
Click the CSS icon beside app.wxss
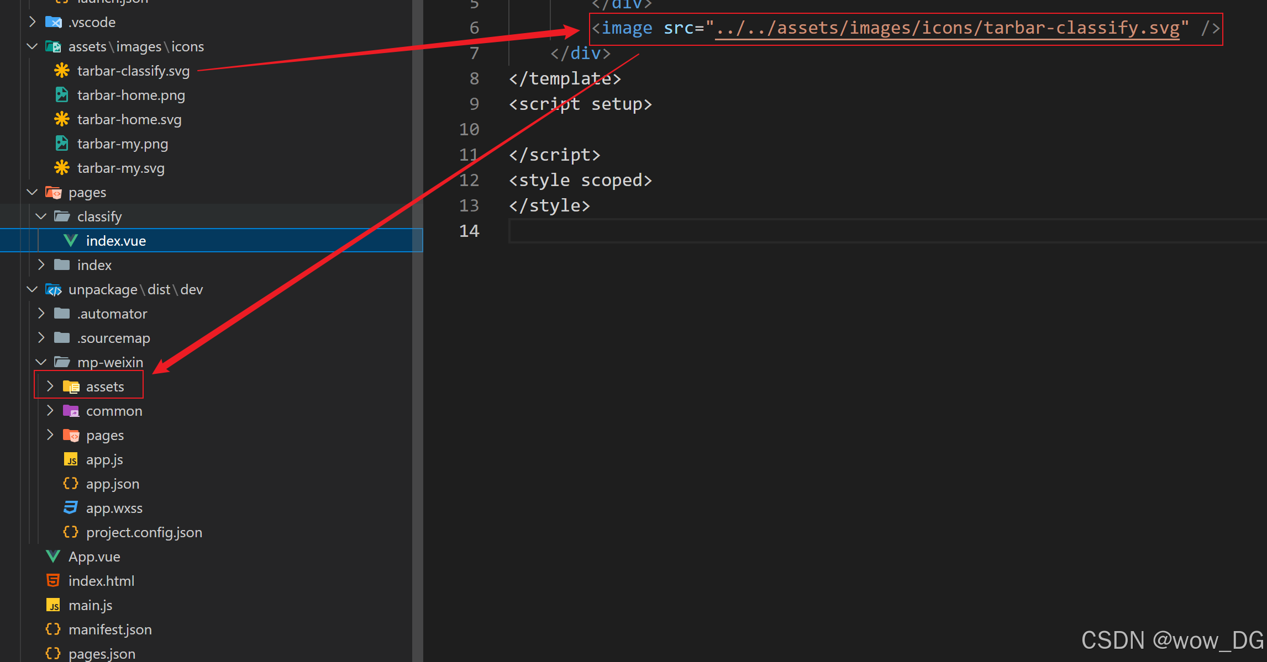click(71, 508)
